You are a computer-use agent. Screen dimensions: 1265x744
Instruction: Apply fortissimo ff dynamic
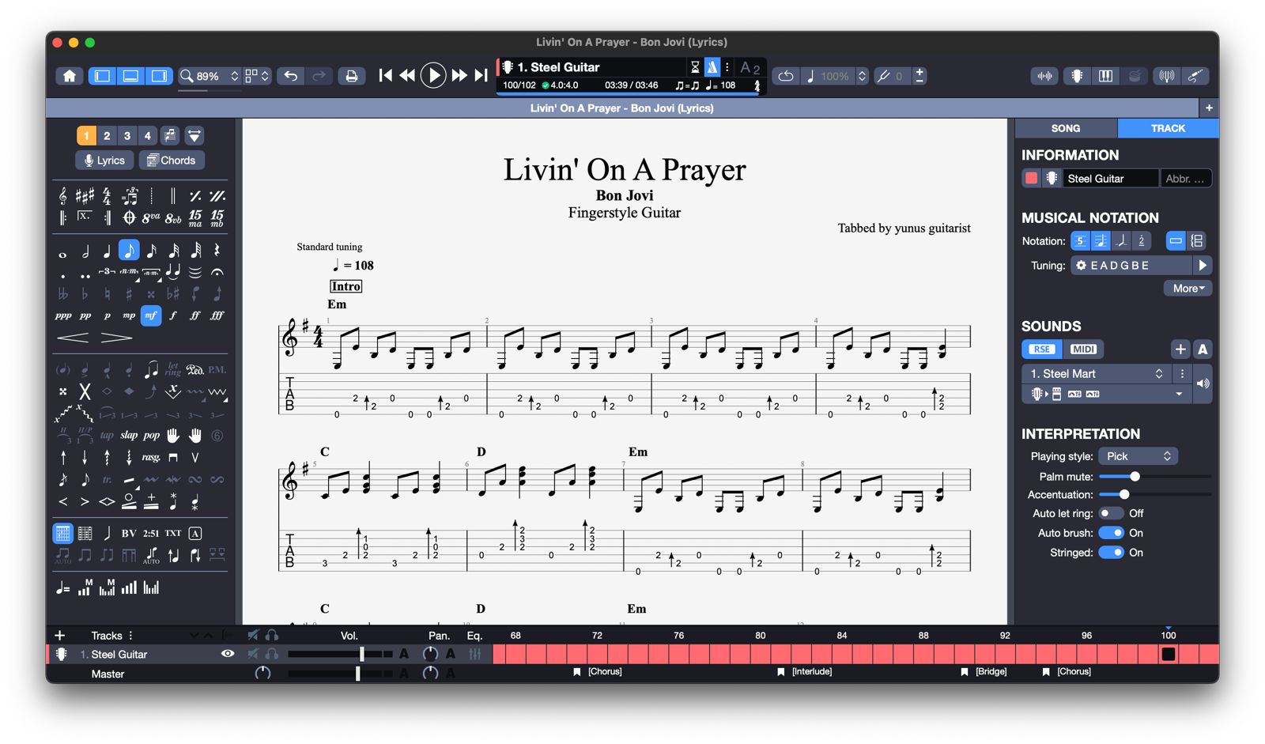[x=194, y=315]
